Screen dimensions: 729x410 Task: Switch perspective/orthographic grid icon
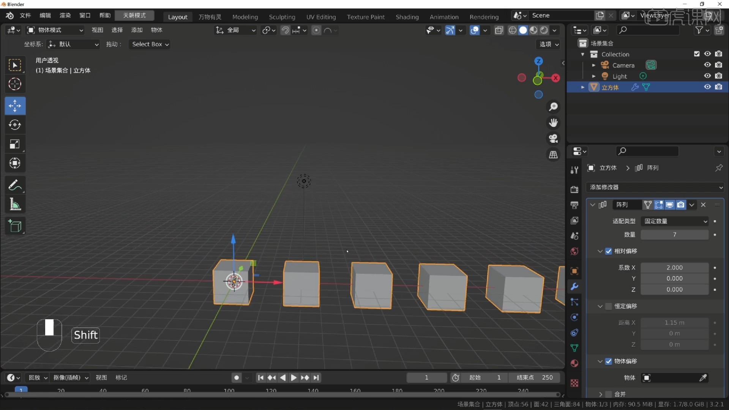[x=553, y=155]
